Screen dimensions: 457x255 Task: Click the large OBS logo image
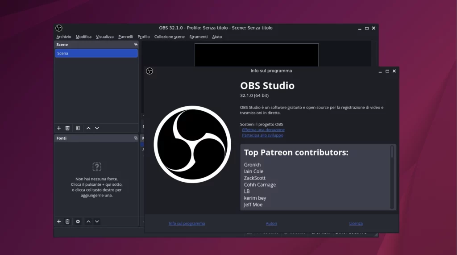tap(192, 144)
